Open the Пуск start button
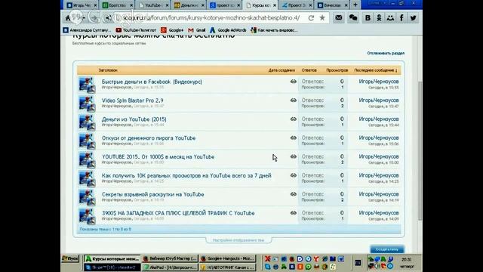483x272 pixels. [70, 258]
